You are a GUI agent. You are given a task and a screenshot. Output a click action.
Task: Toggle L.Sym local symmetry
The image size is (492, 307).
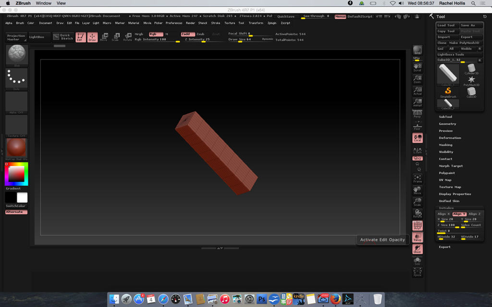click(418, 150)
